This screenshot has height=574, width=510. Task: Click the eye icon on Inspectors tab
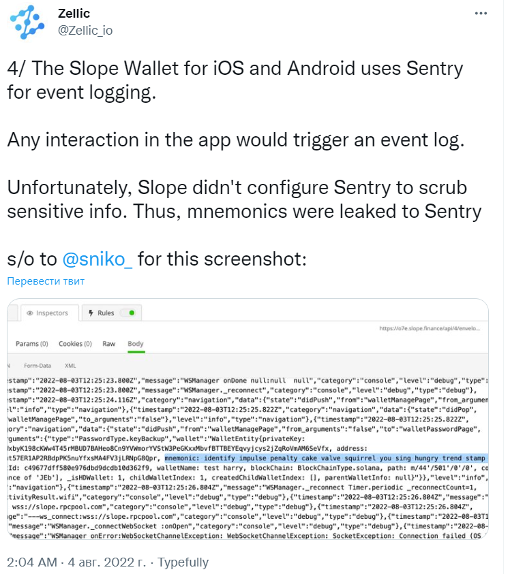30,313
